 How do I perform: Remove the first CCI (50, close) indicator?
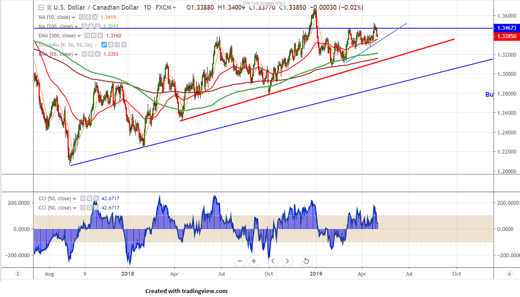coord(96,198)
